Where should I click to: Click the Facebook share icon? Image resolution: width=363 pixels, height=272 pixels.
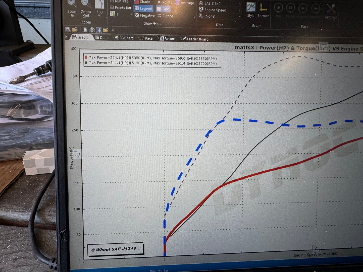[99, 30]
